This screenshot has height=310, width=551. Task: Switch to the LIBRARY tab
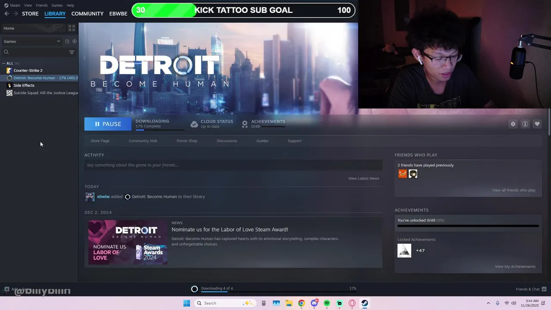(x=55, y=14)
